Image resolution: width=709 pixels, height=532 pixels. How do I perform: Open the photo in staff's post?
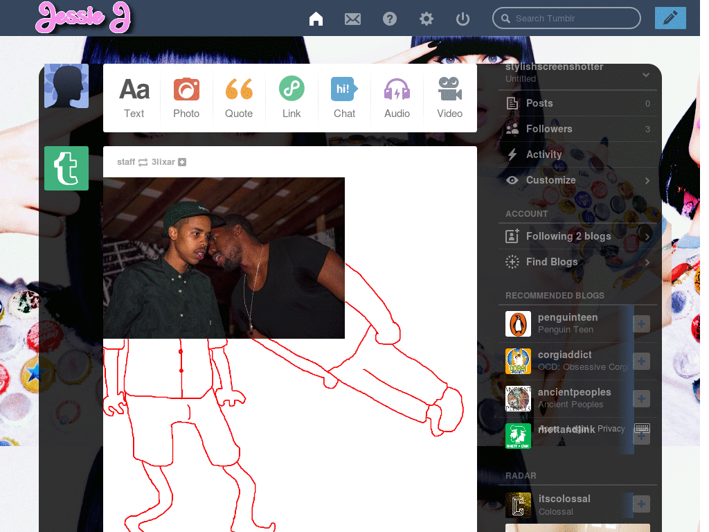(224, 258)
